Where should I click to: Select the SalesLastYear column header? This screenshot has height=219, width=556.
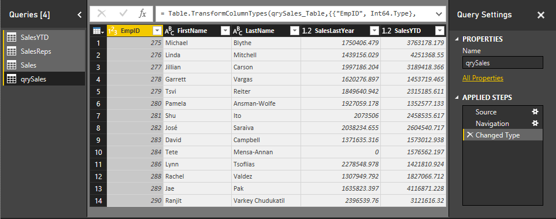(x=341, y=31)
